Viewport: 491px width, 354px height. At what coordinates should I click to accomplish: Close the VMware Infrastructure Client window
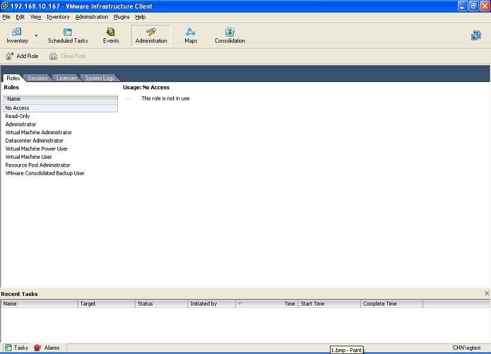[485, 6]
